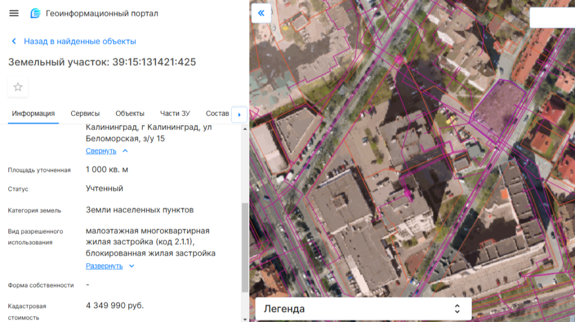Collapse the side panel with double-chevron button
Screen dimensions: 575x322
(x=261, y=13)
